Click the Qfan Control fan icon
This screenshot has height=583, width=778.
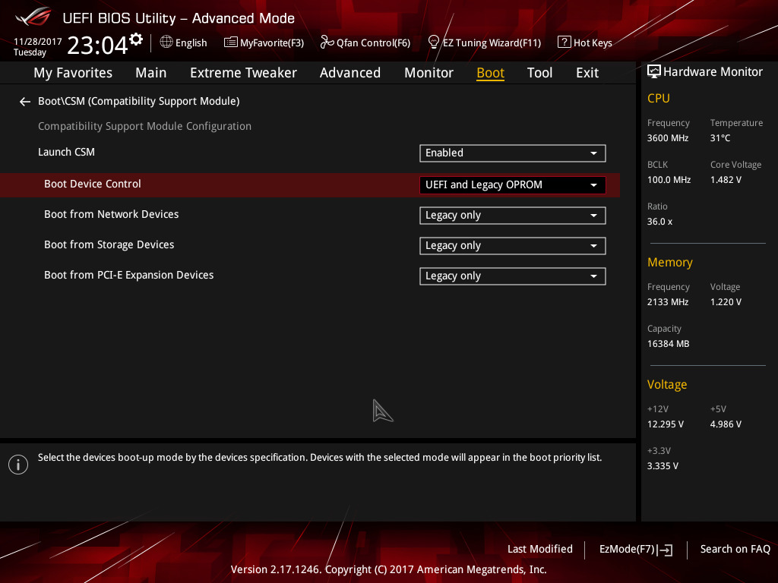click(x=327, y=43)
